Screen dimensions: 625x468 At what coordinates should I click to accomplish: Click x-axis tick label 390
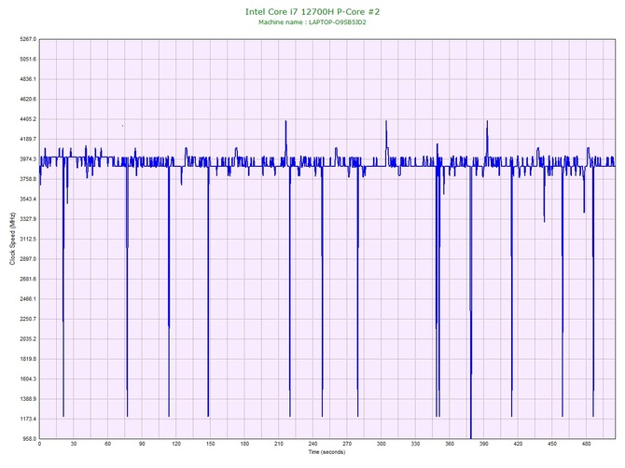(x=484, y=444)
